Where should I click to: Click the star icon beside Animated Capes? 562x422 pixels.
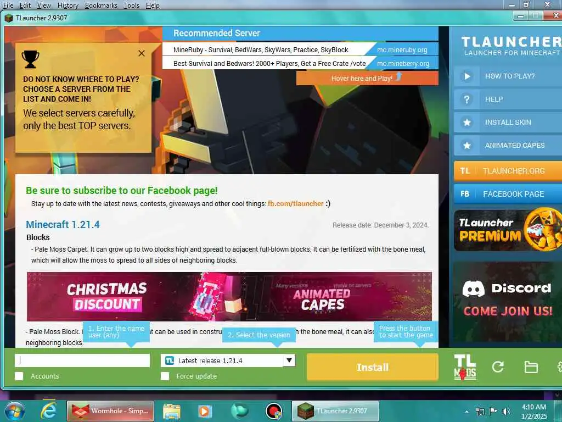[467, 145]
